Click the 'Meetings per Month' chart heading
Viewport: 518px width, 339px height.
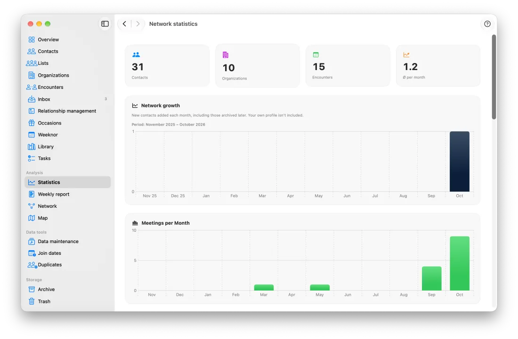click(x=165, y=223)
